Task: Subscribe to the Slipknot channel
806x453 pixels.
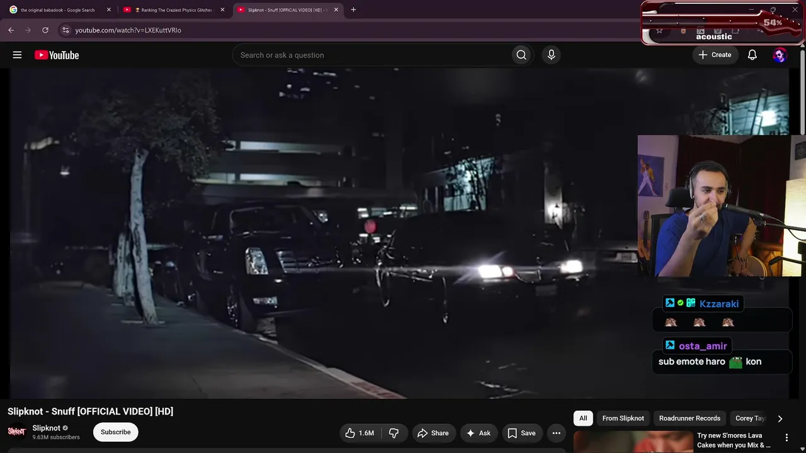Action: coord(116,432)
